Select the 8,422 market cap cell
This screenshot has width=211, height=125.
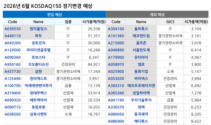coord(196,121)
